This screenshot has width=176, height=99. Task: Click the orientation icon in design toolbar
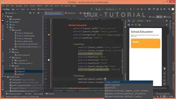pyautogui.click(x=133, y=21)
